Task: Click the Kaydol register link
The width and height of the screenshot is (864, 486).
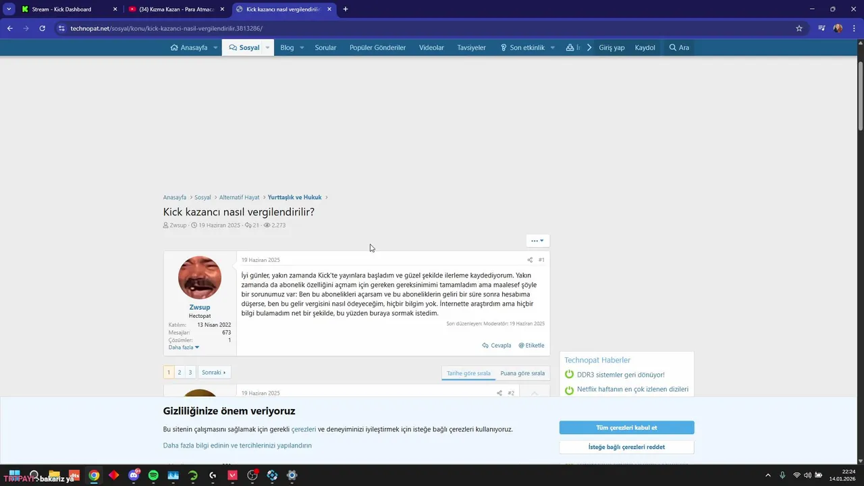Action: [645, 47]
